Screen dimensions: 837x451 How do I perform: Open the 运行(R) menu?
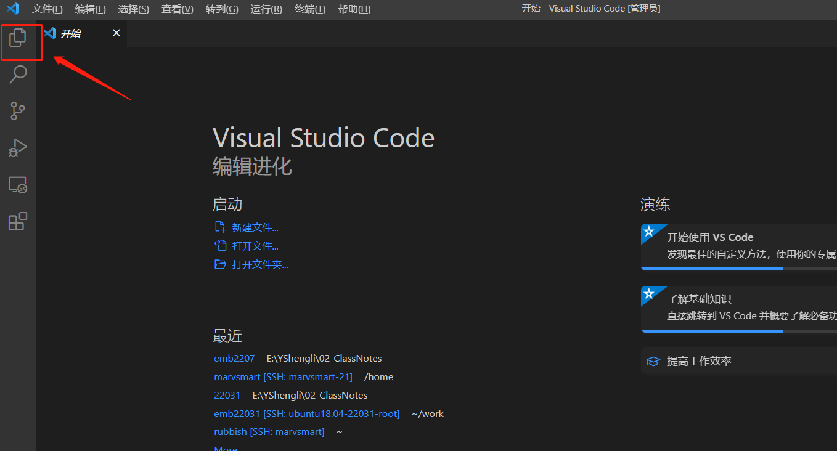266,9
